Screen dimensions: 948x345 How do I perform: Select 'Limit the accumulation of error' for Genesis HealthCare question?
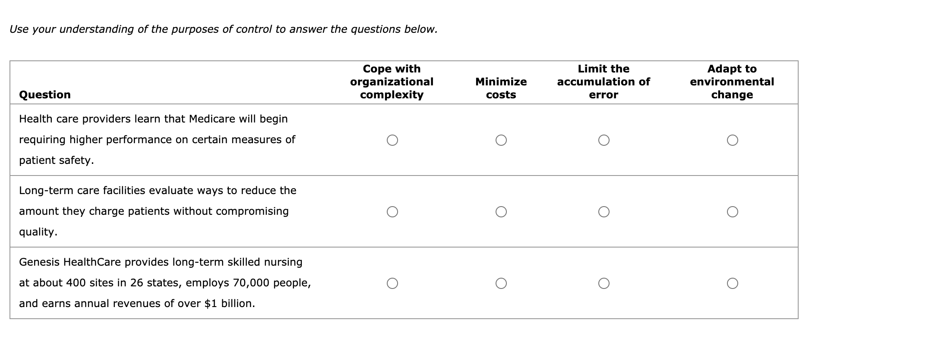(604, 282)
